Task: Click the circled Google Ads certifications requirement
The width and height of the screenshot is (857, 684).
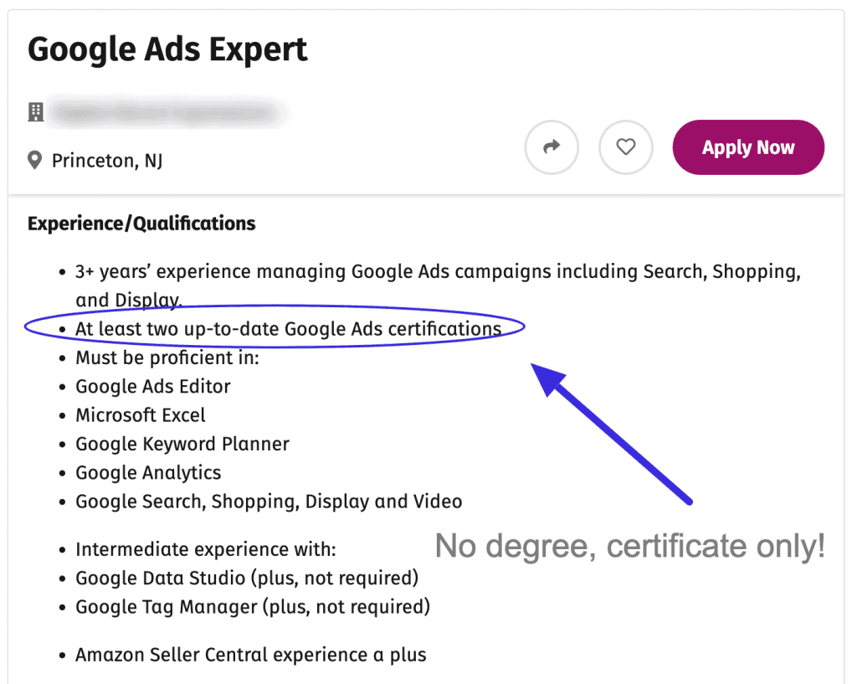Action: (x=288, y=329)
